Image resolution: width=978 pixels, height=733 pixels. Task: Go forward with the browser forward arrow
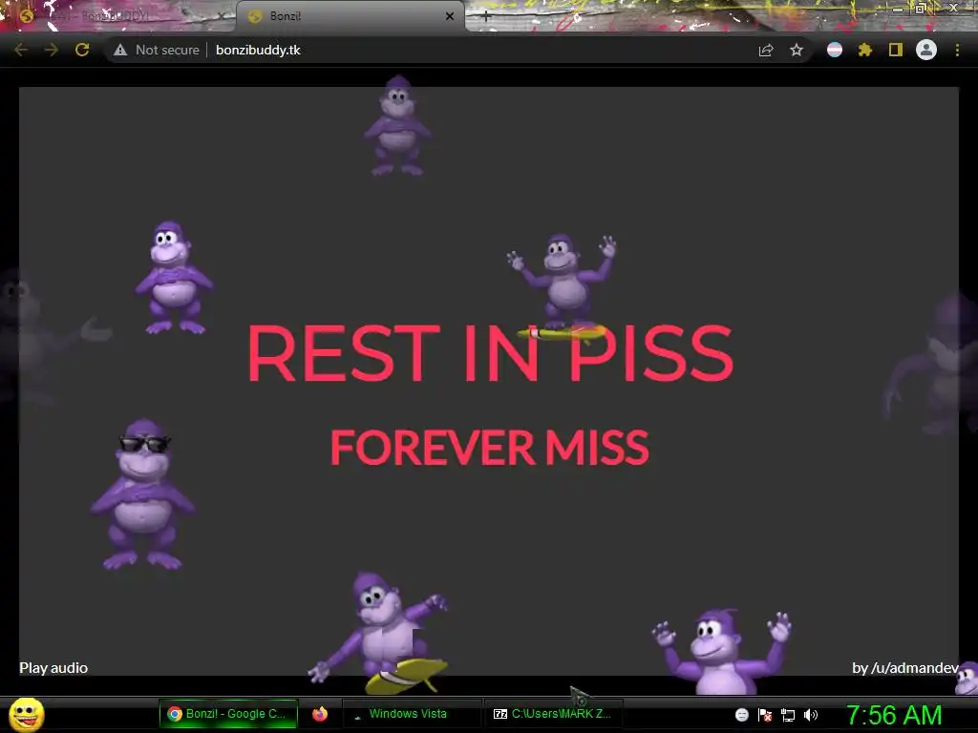click(x=52, y=50)
